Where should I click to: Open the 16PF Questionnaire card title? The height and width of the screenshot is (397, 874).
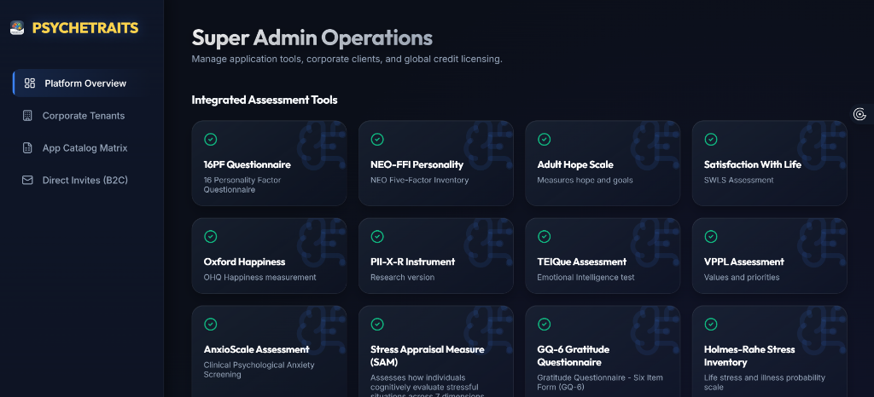tap(247, 164)
